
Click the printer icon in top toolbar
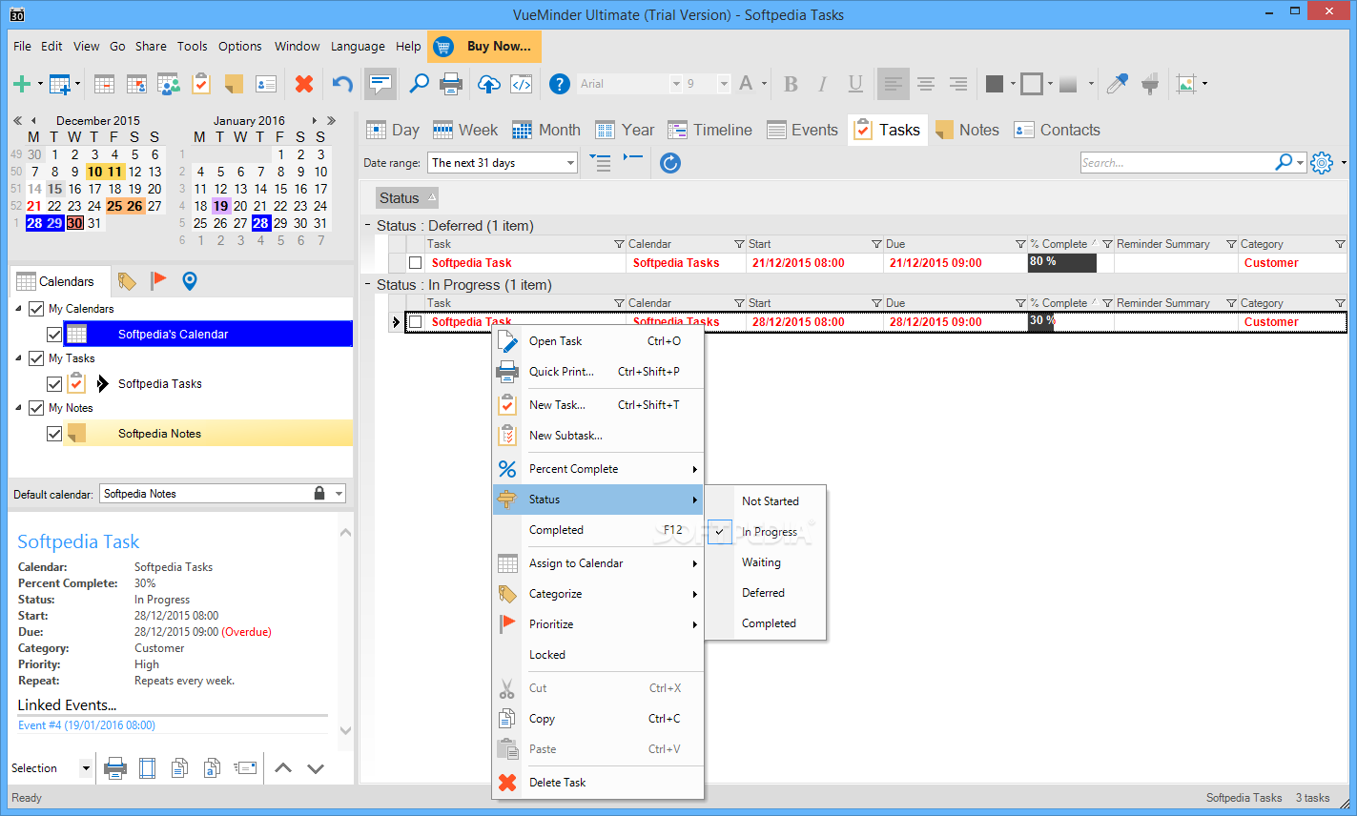pyautogui.click(x=451, y=84)
